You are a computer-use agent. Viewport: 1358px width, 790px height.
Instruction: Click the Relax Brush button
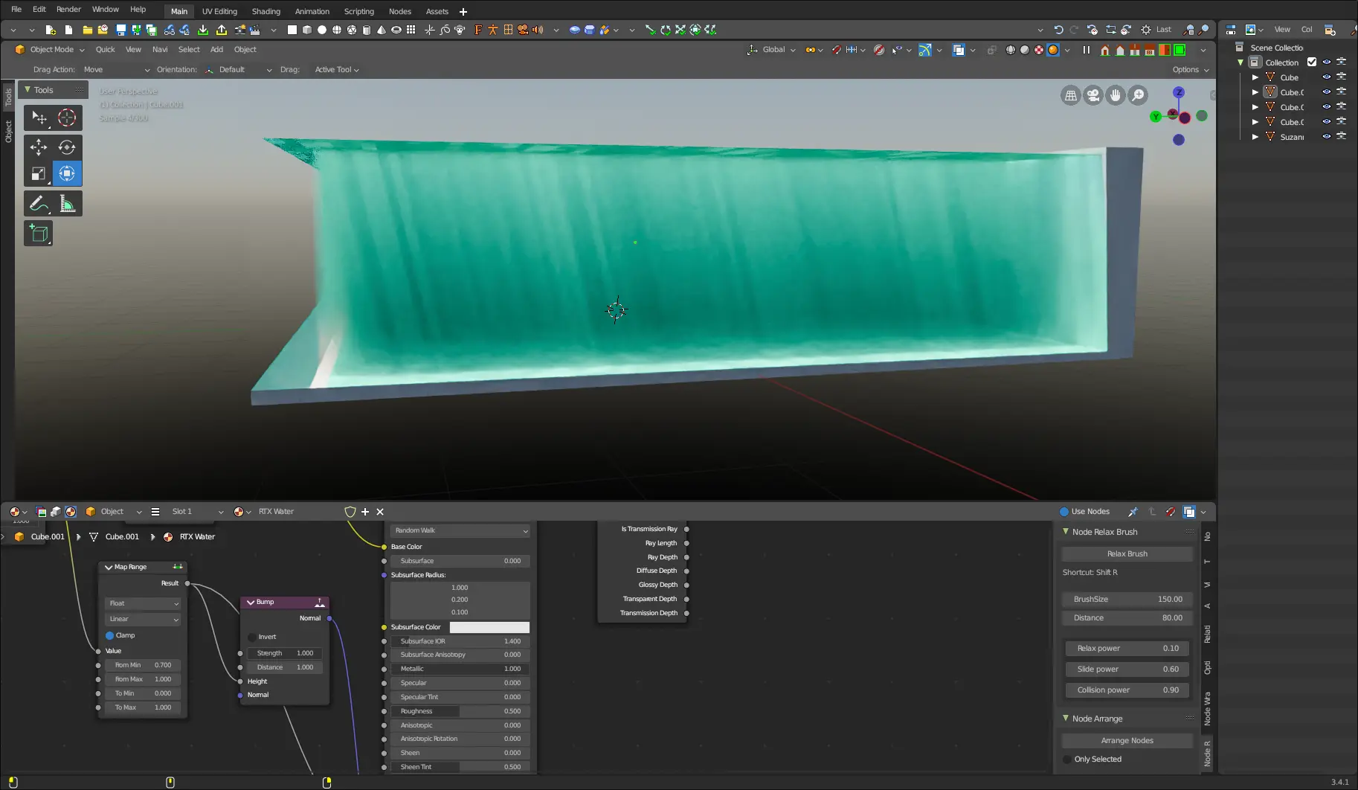[1126, 553]
